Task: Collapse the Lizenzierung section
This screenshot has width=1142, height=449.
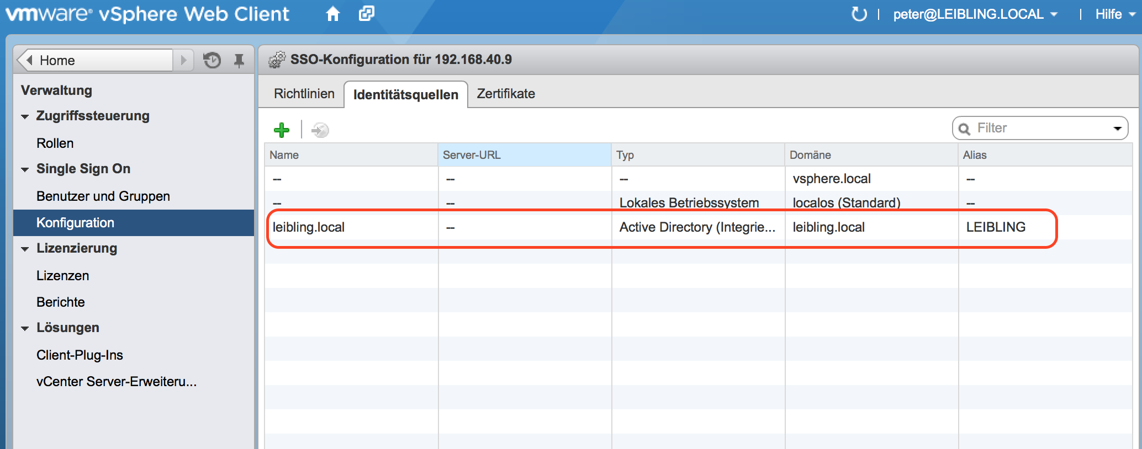Action: (x=25, y=249)
